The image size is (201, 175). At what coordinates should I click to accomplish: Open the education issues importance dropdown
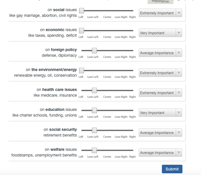(160, 113)
